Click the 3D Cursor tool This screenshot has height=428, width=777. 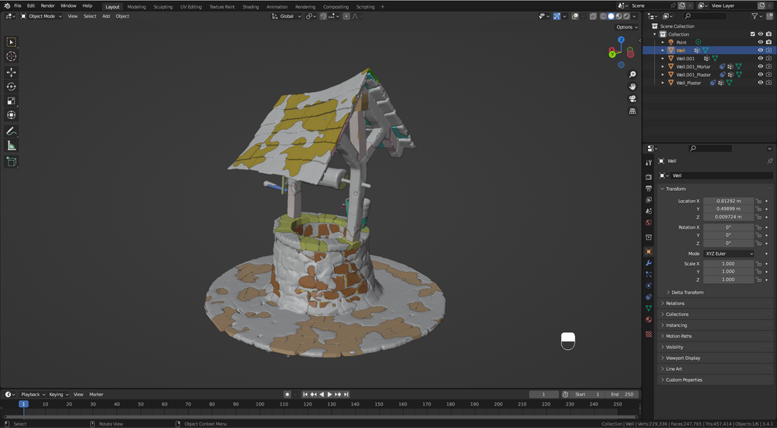(x=11, y=56)
